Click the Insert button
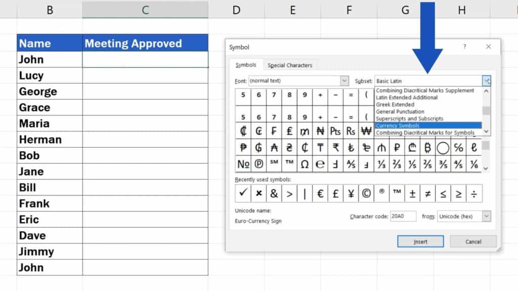 (x=420, y=241)
